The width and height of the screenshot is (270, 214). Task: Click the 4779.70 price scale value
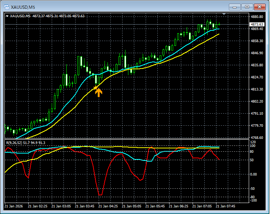point(257,126)
